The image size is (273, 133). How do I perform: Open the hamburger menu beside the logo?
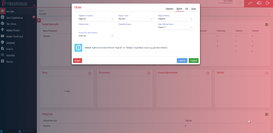34,5
